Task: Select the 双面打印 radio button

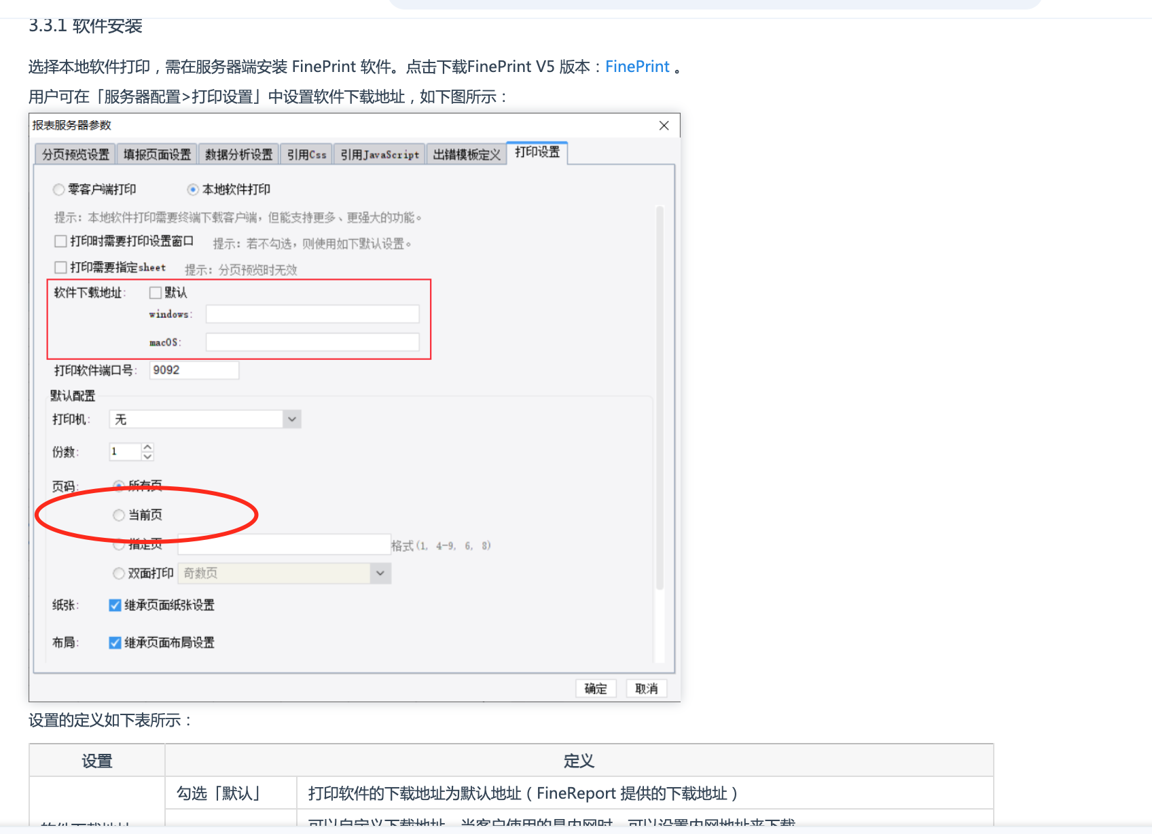Action: point(119,573)
